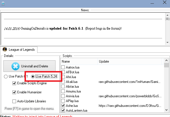Check the Akali.lua script

click(63, 81)
